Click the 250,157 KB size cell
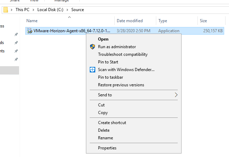 coord(213,31)
